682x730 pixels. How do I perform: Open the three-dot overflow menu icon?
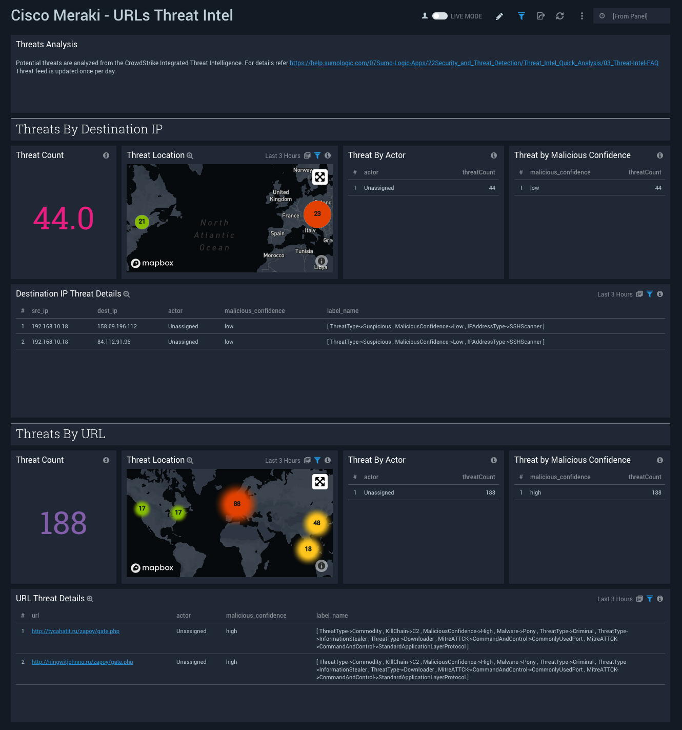581,16
